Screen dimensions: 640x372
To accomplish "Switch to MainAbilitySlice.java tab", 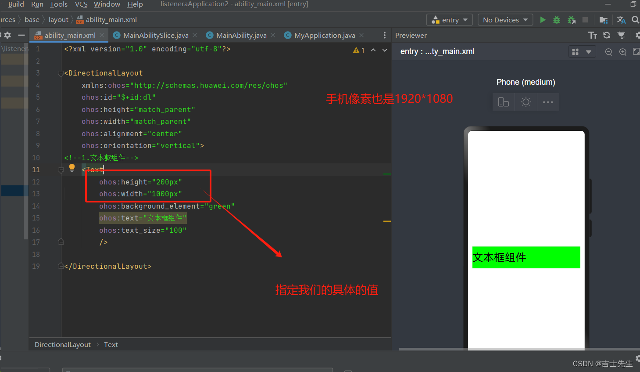I will click(x=156, y=35).
